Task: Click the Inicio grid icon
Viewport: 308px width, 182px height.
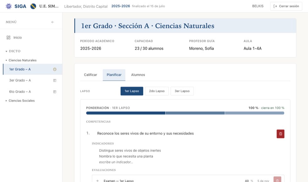Action: (8, 37)
